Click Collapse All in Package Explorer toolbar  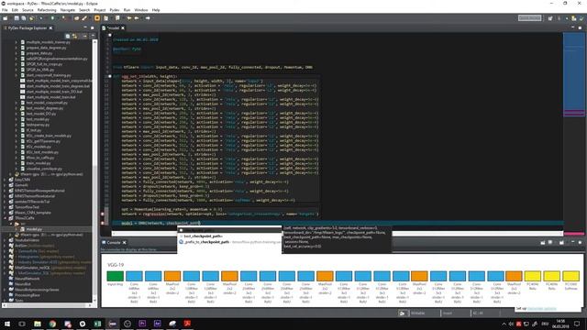pyautogui.click(x=68, y=36)
